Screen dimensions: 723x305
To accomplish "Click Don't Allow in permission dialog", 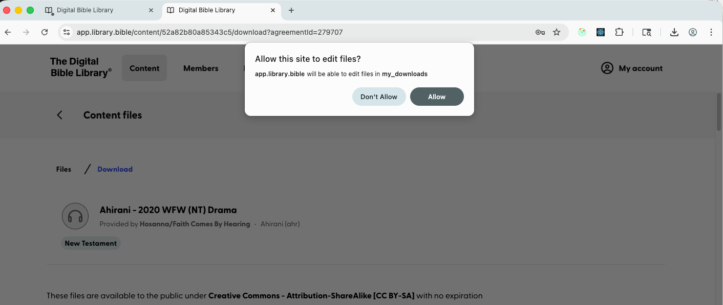I will [379, 97].
